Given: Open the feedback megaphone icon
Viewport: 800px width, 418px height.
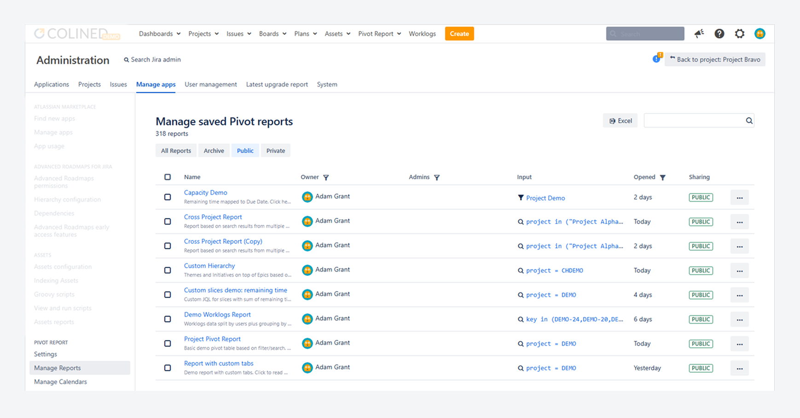Looking at the screenshot, I should (699, 34).
